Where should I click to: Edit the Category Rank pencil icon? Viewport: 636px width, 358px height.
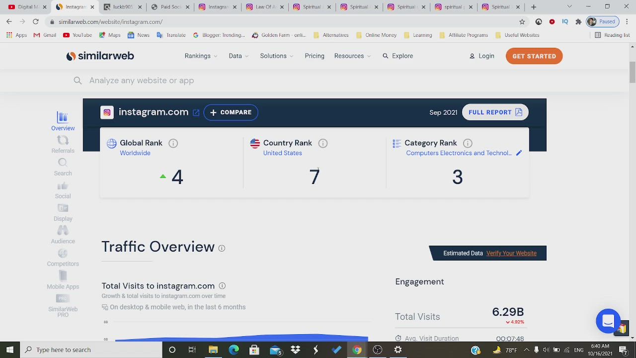pos(519,153)
